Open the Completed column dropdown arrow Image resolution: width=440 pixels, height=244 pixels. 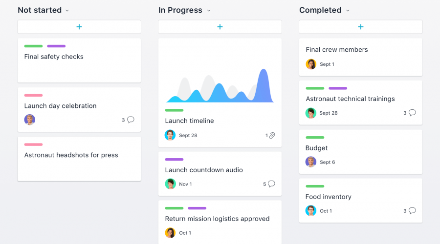348,10
